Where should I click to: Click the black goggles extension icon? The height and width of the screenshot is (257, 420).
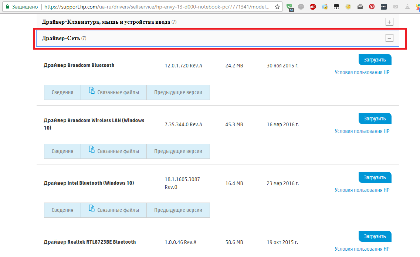pos(336,7)
